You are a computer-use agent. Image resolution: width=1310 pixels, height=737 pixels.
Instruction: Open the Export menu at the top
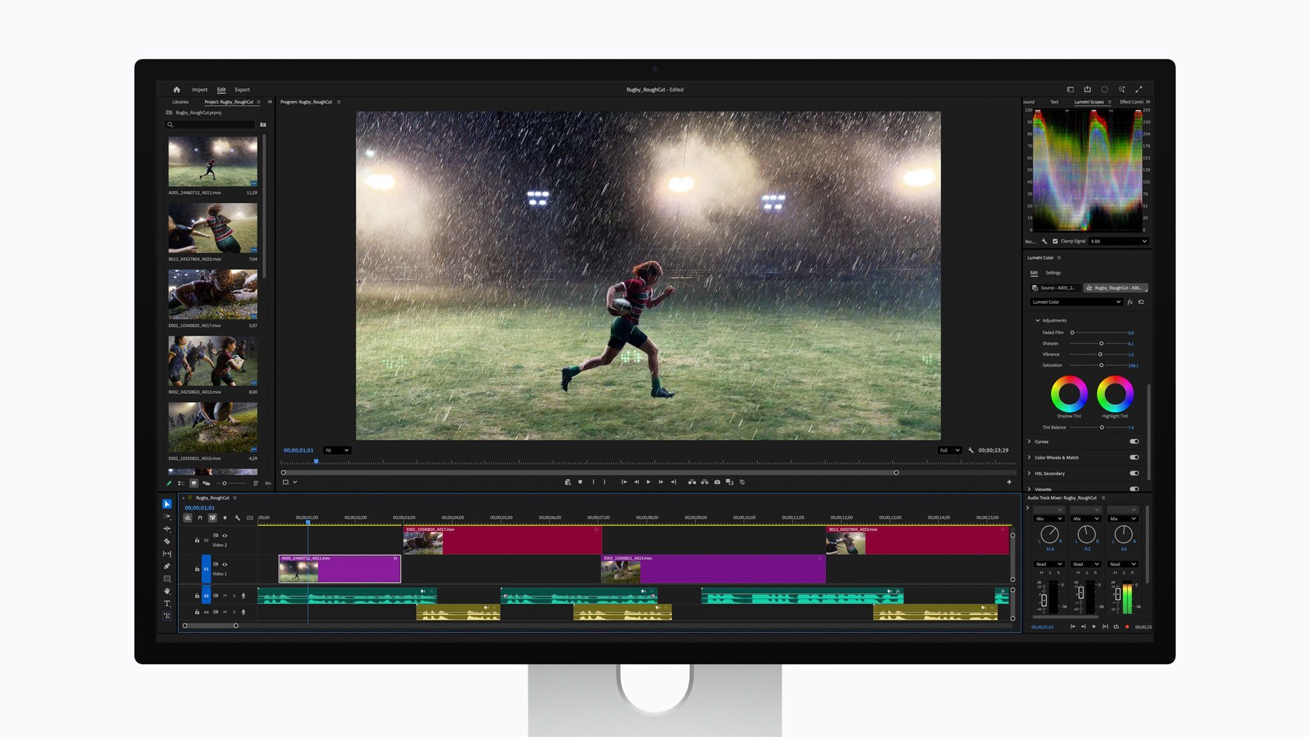[242, 89]
